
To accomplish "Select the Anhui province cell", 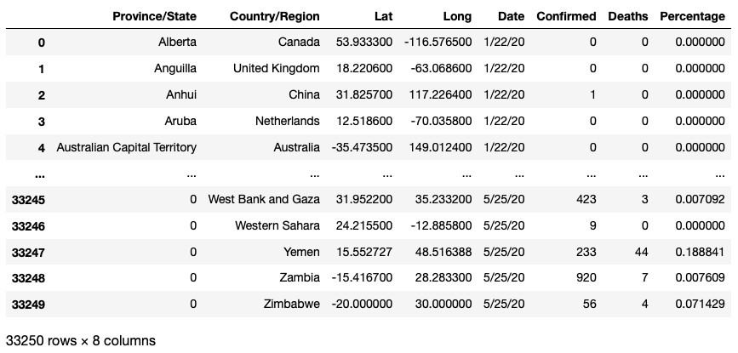I will [x=181, y=94].
